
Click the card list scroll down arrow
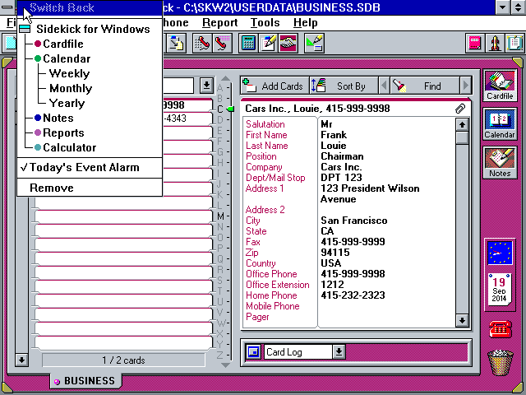coord(21,360)
